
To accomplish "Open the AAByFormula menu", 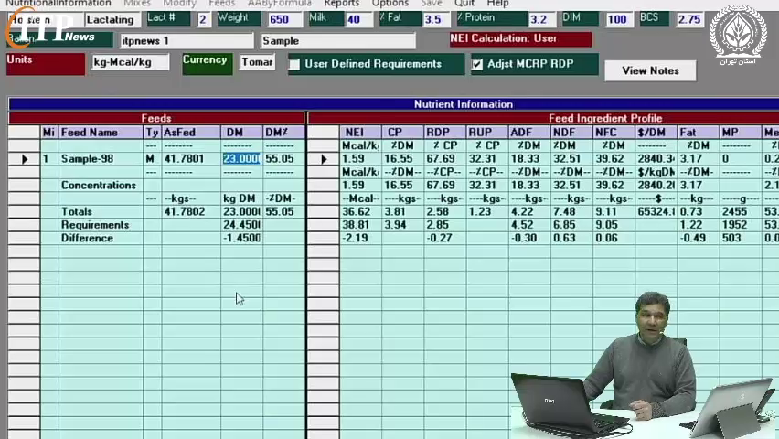I will [x=279, y=3].
